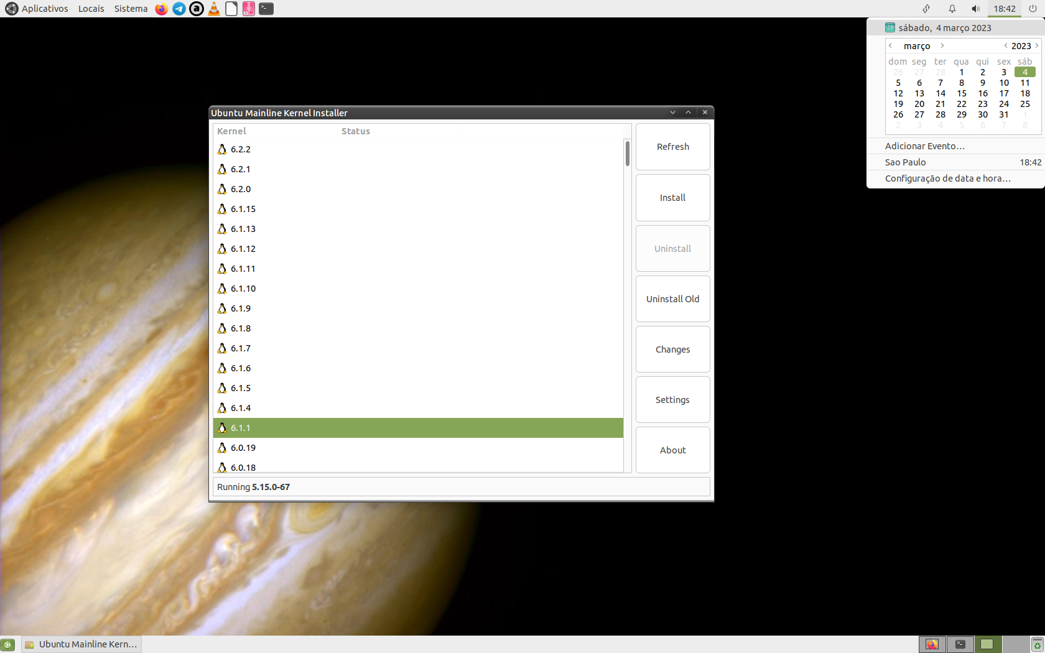Open the Aplicativos menu
1045x653 pixels.
37,9
